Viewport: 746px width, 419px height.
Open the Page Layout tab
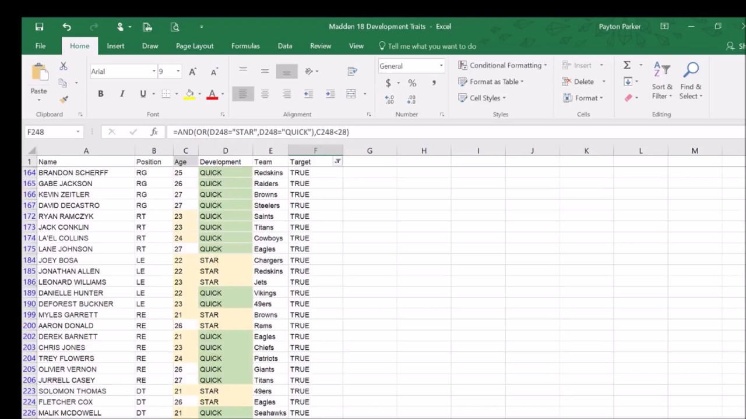(195, 46)
